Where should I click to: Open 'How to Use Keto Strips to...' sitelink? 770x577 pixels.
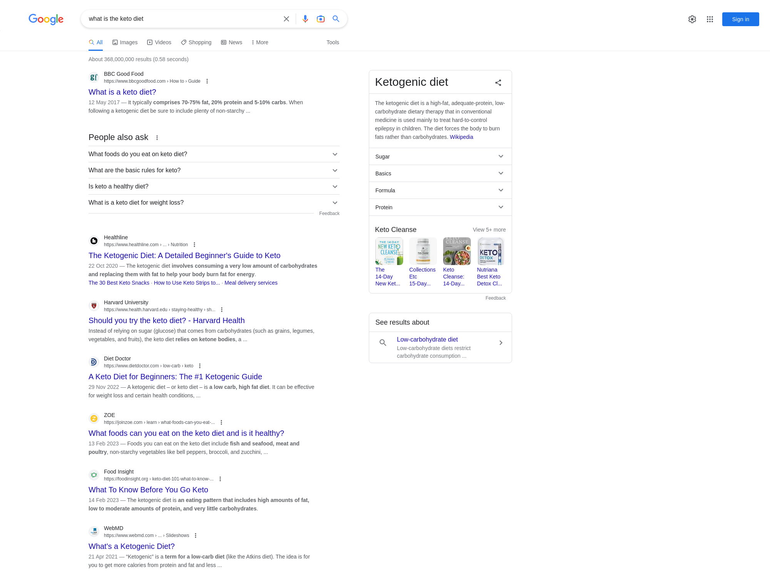coord(187,283)
